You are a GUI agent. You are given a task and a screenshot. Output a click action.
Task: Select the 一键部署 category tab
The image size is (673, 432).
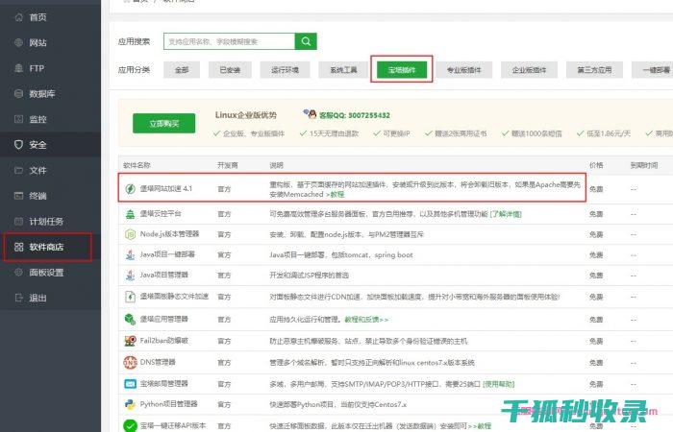coord(653,70)
